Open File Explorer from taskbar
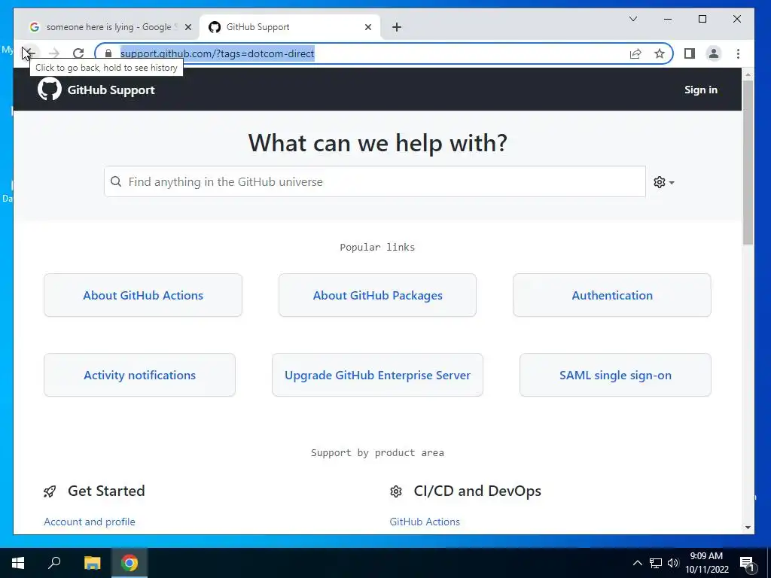 click(x=92, y=563)
